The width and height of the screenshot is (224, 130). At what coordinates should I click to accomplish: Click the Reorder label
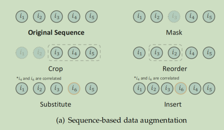[175, 69]
